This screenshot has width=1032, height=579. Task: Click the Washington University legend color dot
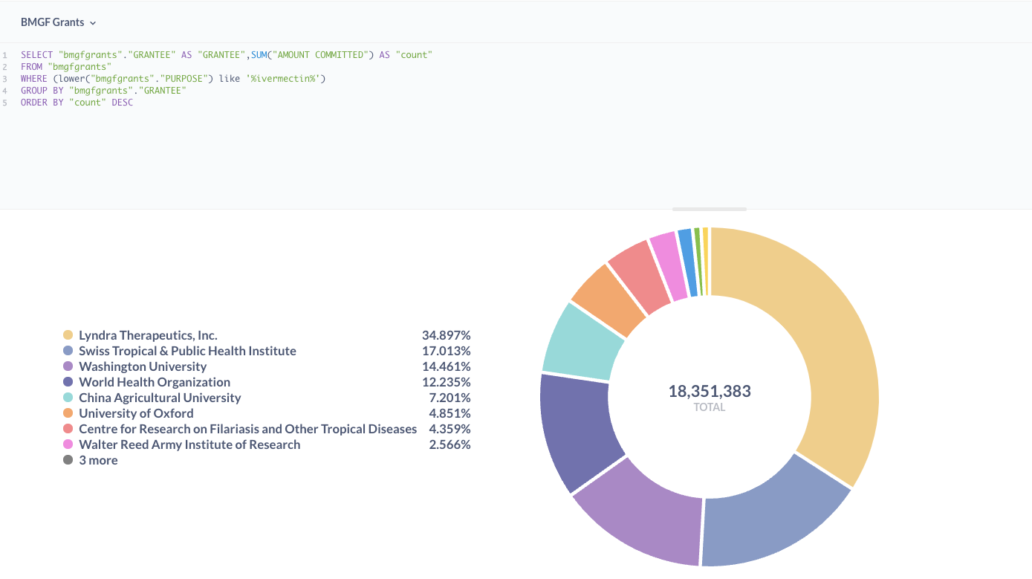pos(68,366)
